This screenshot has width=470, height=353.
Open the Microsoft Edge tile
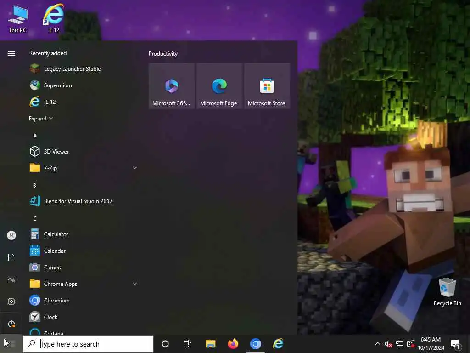[x=219, y=86]
